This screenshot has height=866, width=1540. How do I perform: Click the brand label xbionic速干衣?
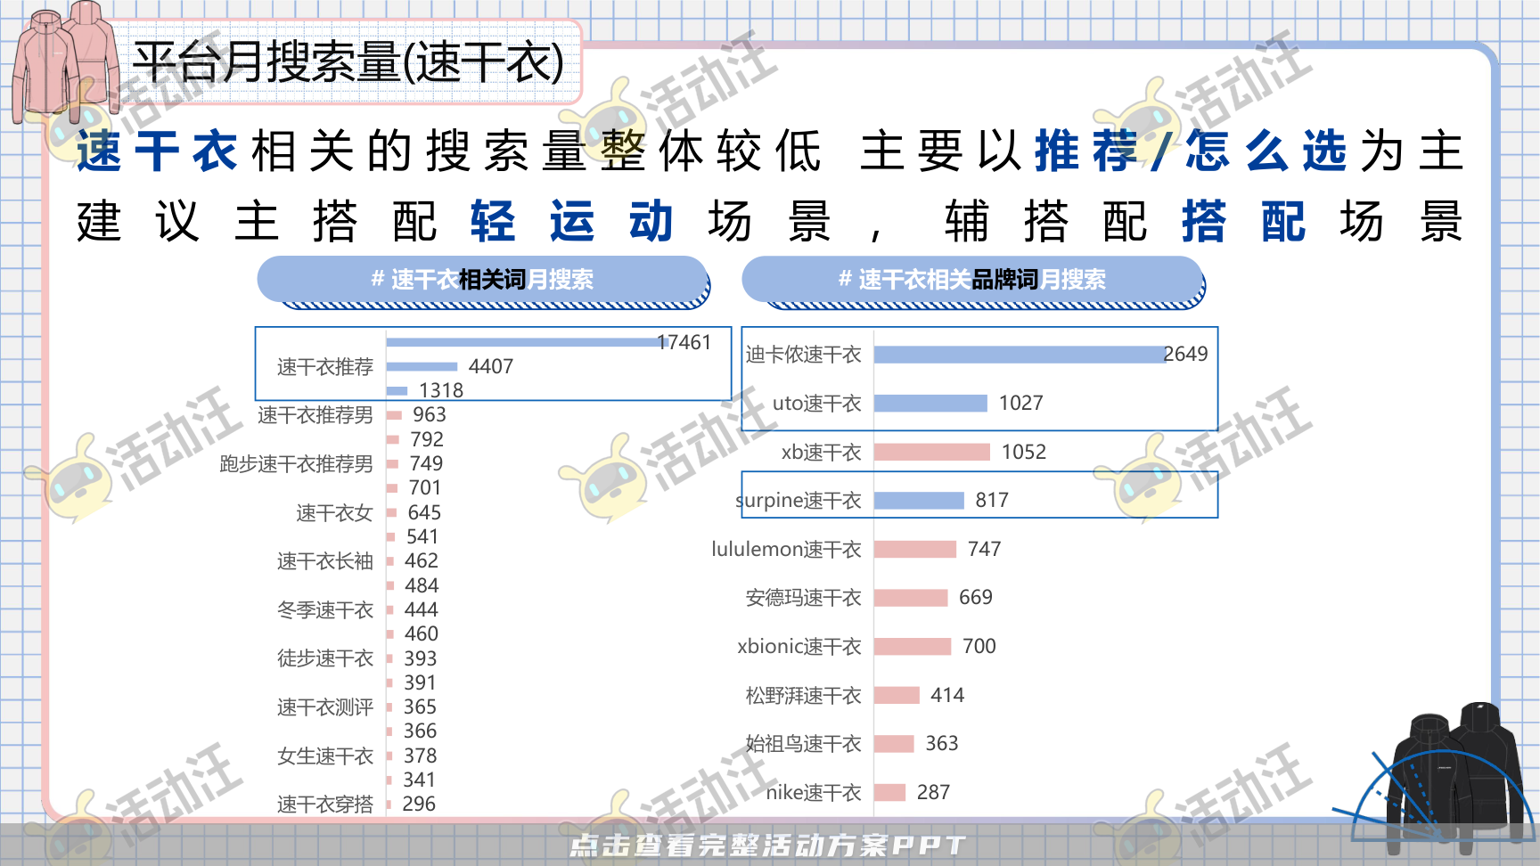[x=799, y=647]
